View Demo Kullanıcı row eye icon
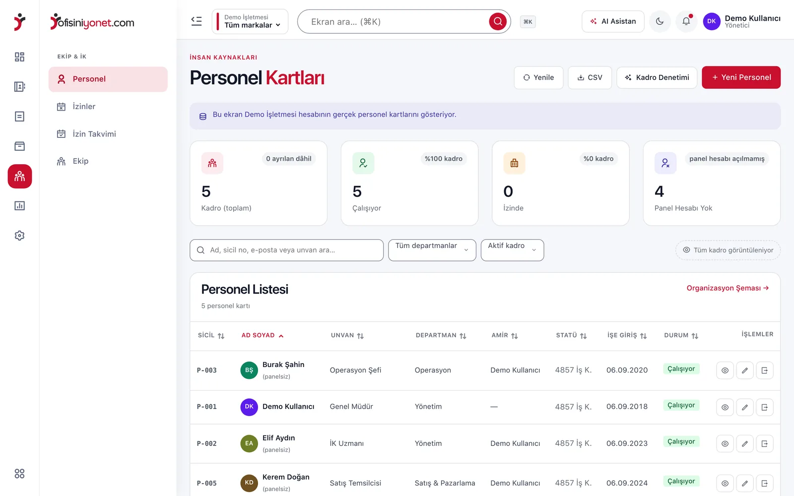794x496 pixels. click(x=725, y=407)
